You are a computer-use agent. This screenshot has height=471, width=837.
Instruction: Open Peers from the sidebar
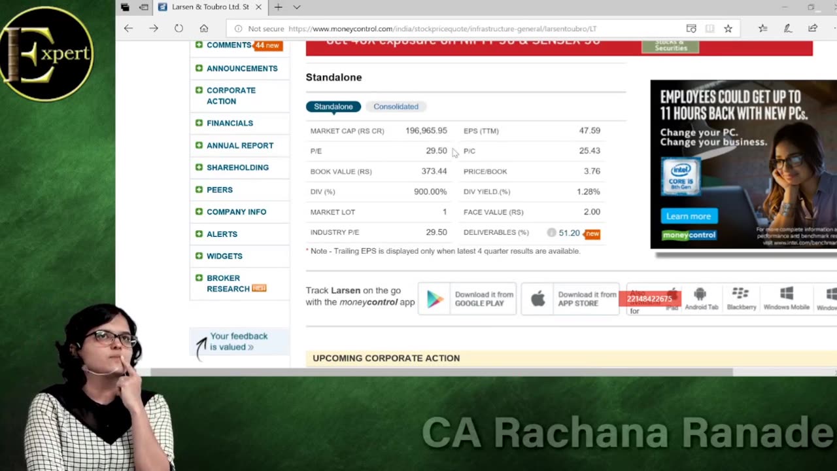[x=219, y=190]
